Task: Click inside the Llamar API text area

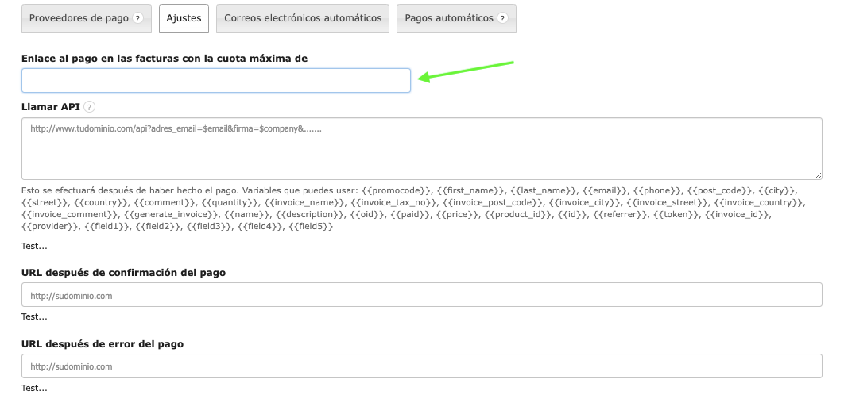Action: tap(421, 148)
